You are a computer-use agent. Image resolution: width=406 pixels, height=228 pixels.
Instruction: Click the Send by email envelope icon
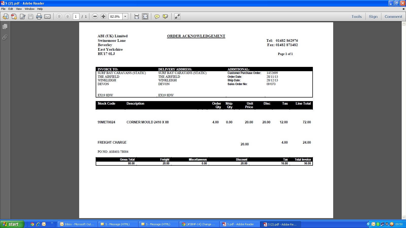click(47, 17)
